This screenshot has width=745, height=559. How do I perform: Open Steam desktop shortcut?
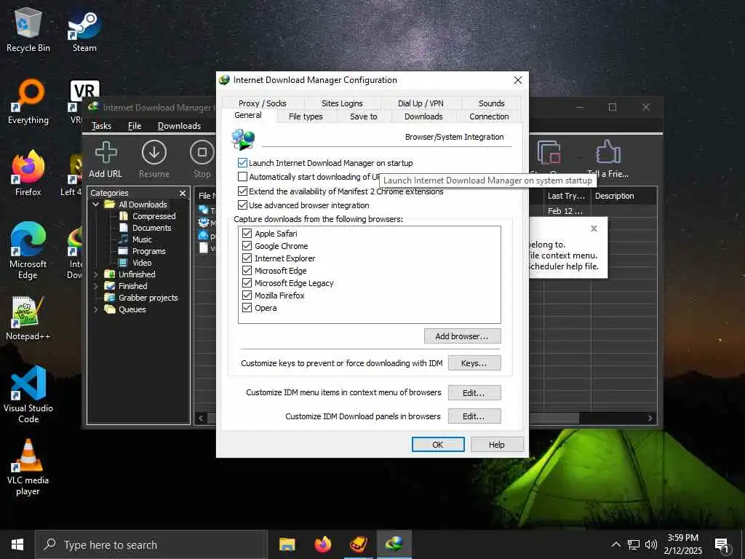pos(84,30)
